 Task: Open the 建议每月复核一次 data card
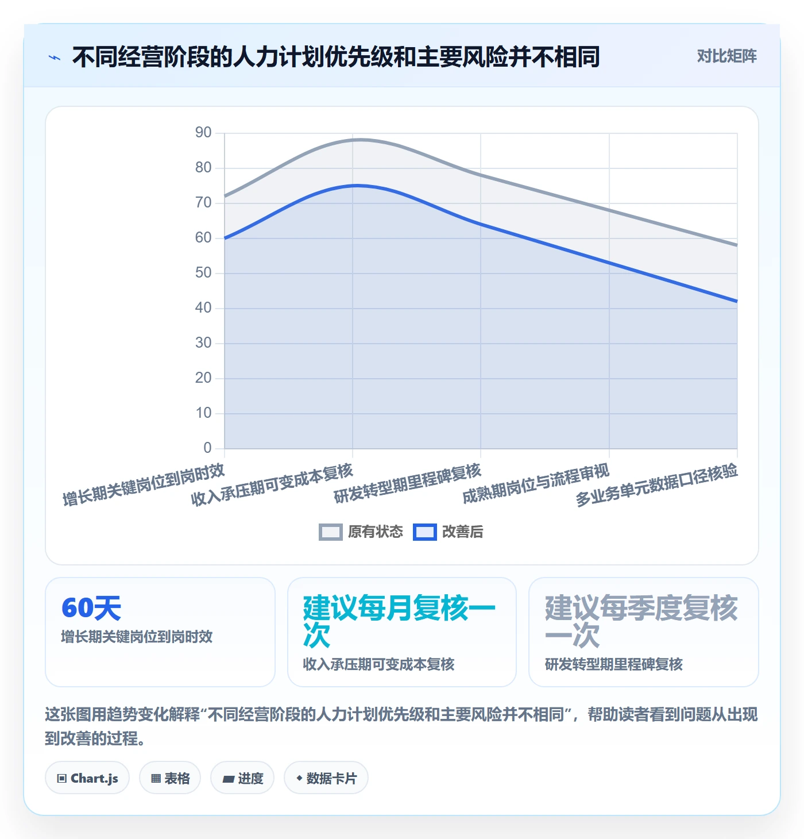[x=402, y=632]
